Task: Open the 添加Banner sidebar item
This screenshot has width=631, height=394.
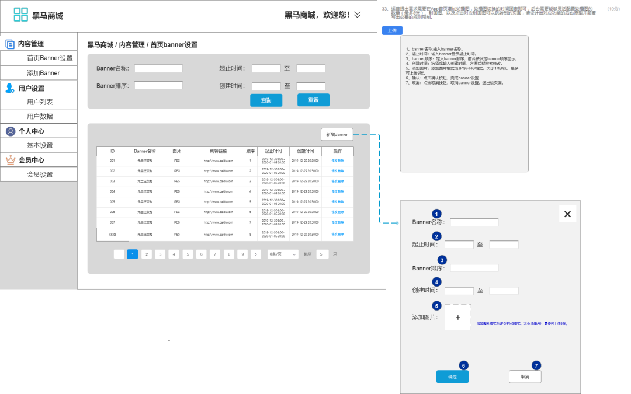Action: click(39, 73)
